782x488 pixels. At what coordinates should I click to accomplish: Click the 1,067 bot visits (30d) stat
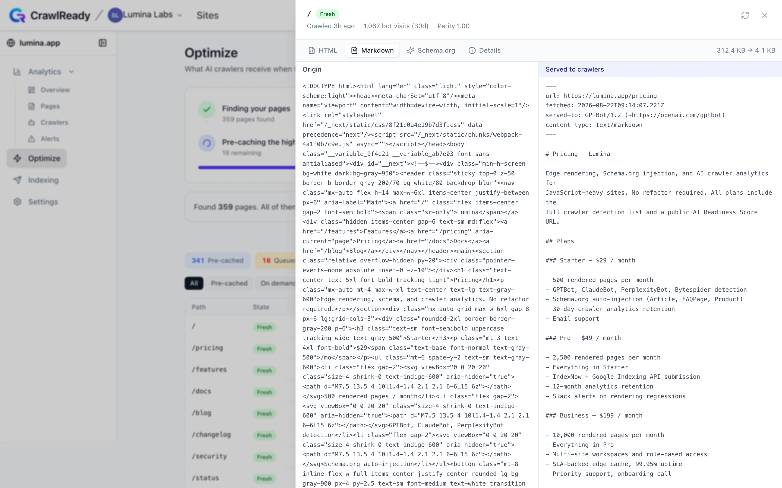pyautogui.click(x=396, y=26)
